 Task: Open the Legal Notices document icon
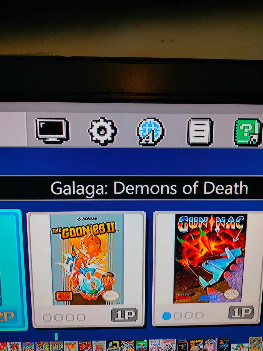tap(200, 132)
